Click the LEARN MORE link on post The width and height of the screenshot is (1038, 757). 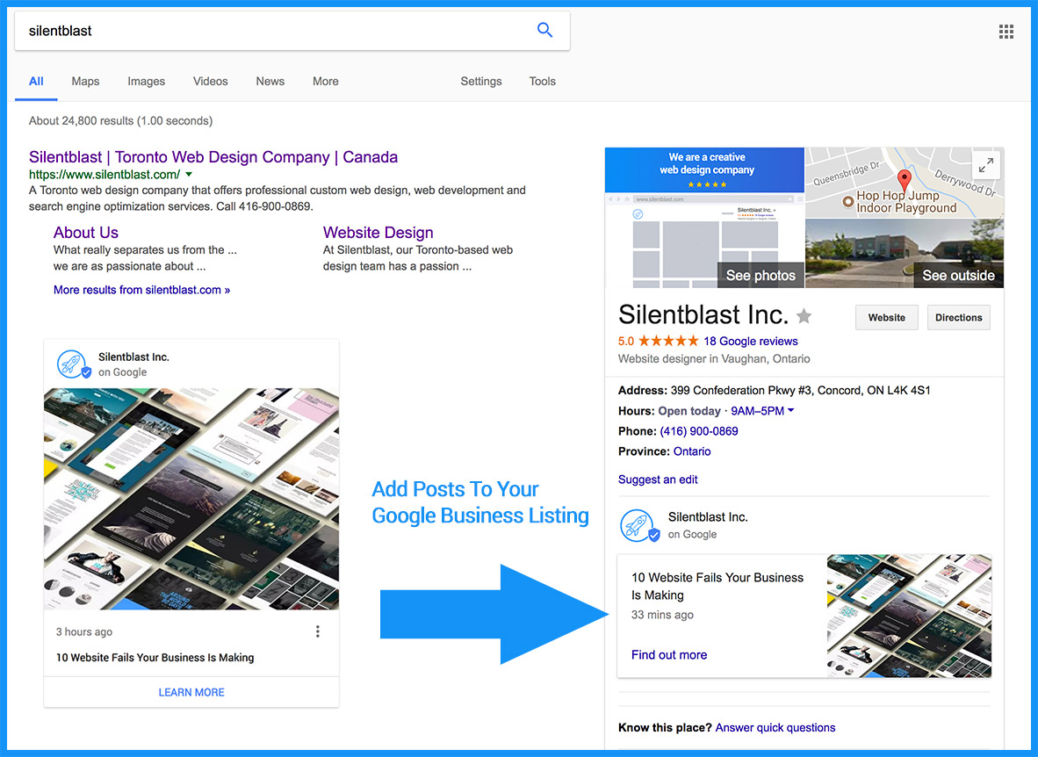(191, 692)
